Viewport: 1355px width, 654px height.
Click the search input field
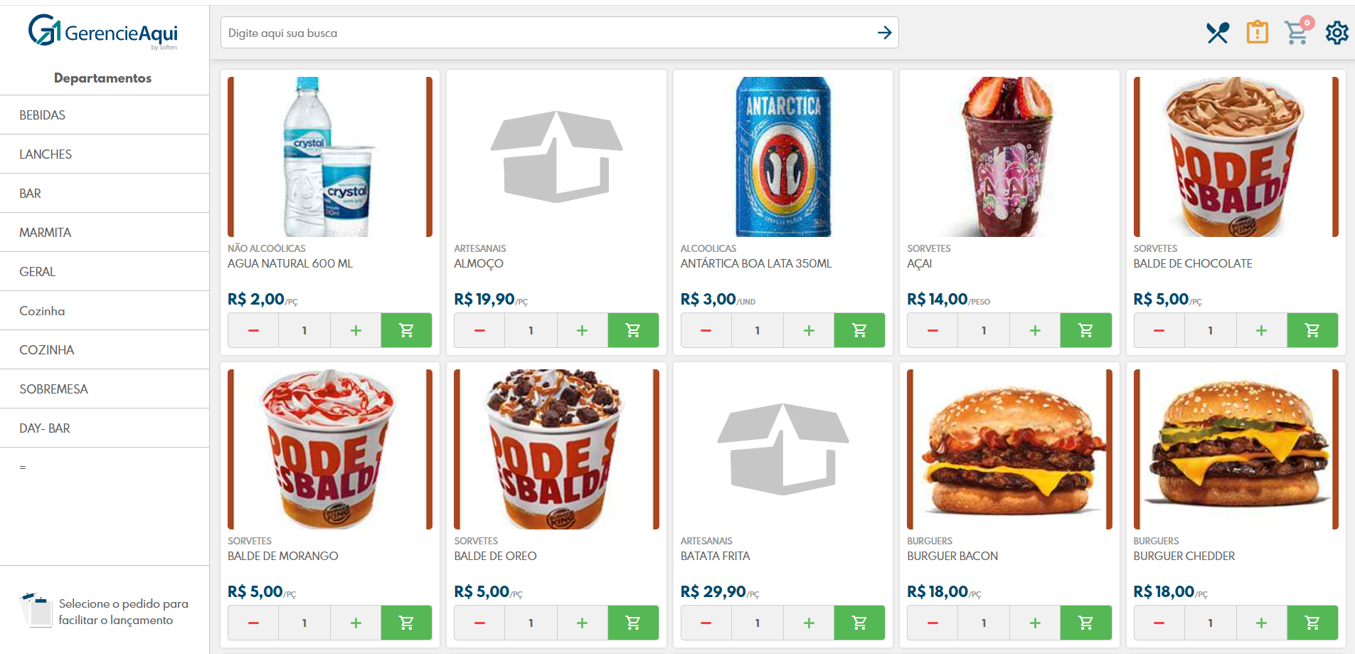(548, 33)
